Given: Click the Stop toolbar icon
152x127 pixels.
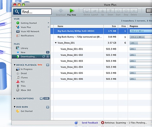Looking at the screenshot, I should [x=126, y=11].
